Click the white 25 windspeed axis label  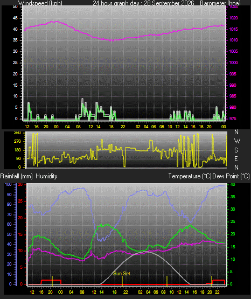point(15,62)
